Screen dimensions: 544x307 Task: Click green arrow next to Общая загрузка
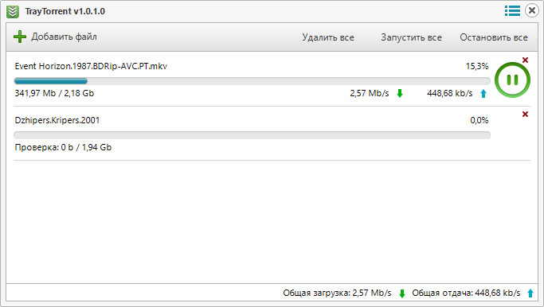click(x=402, y=293)
